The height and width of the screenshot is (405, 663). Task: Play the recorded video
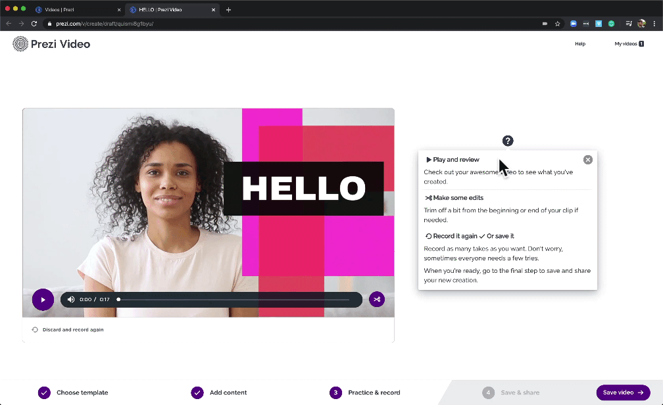[x=43, y=300]
